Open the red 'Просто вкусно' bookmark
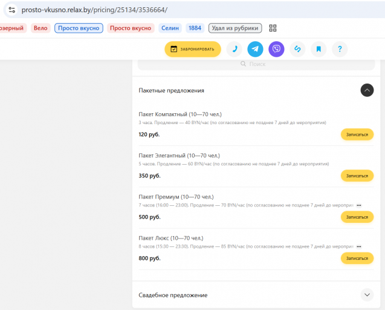Screen dimensions: 385x310 pyautogui.click(x=131, y=28)
